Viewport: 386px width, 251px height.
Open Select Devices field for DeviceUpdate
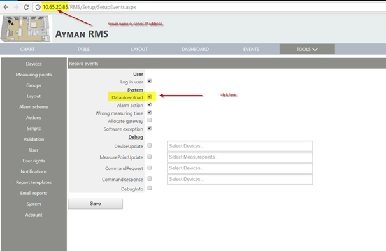click(x=239, y=146)
